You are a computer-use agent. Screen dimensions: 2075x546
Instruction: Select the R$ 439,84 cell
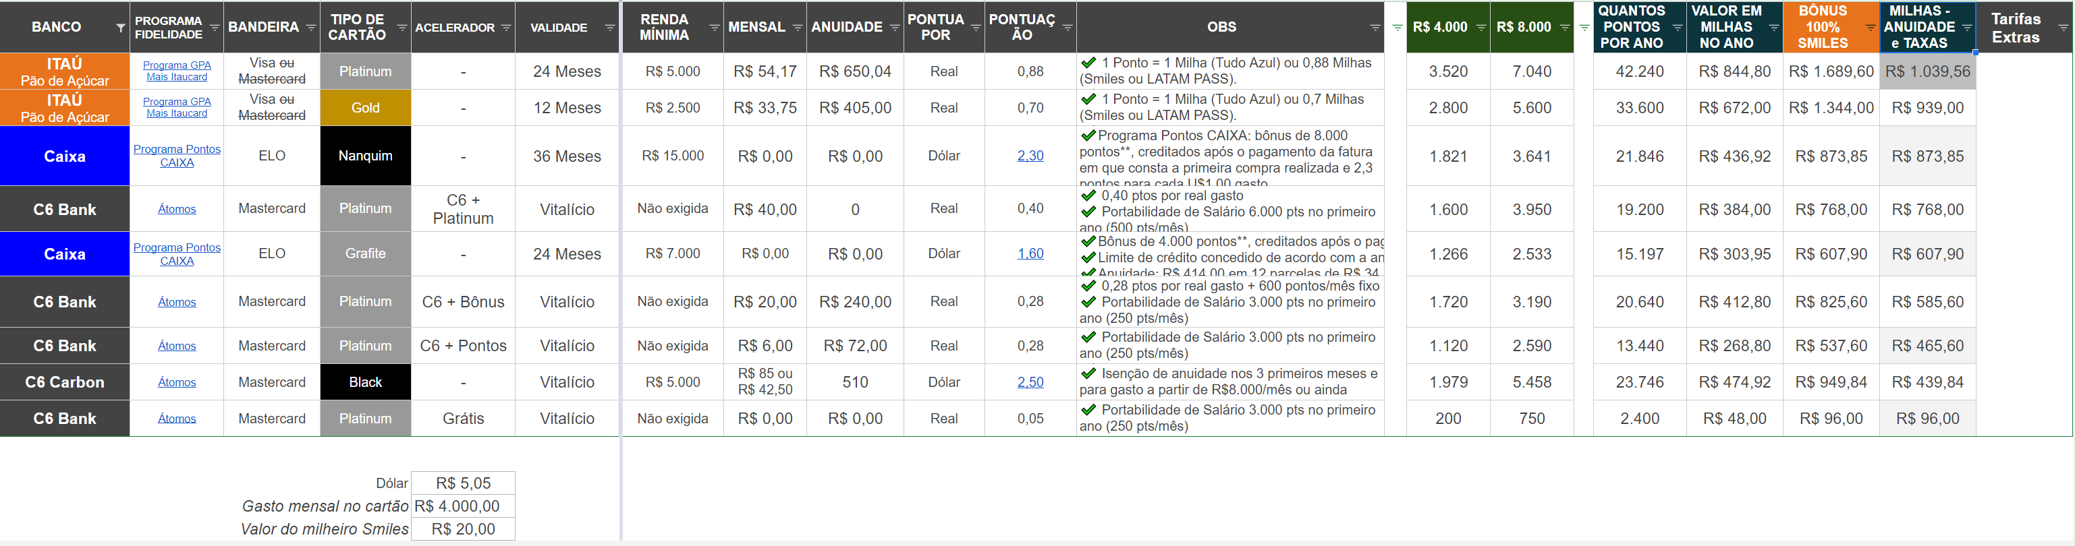[x=1928, y=382]
